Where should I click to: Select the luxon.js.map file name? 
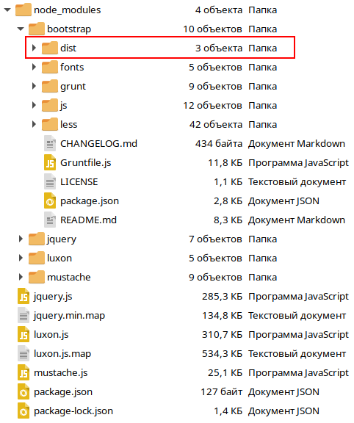[62, 354]
